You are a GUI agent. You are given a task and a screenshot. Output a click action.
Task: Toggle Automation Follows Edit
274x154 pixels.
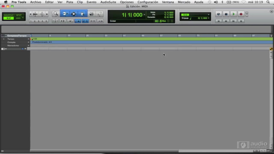point(78,21)
